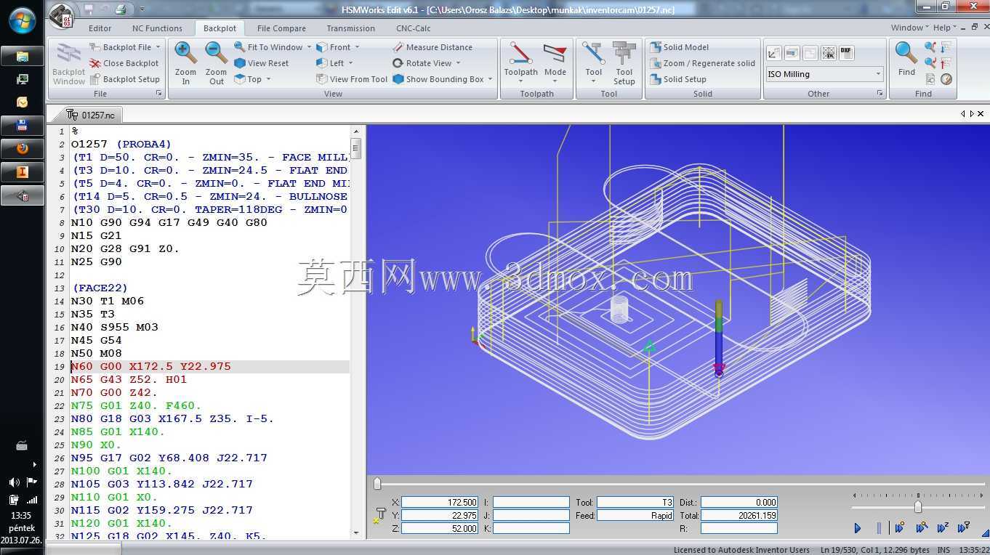Click the skip-to-Z-change playback button

coord(943,528)
